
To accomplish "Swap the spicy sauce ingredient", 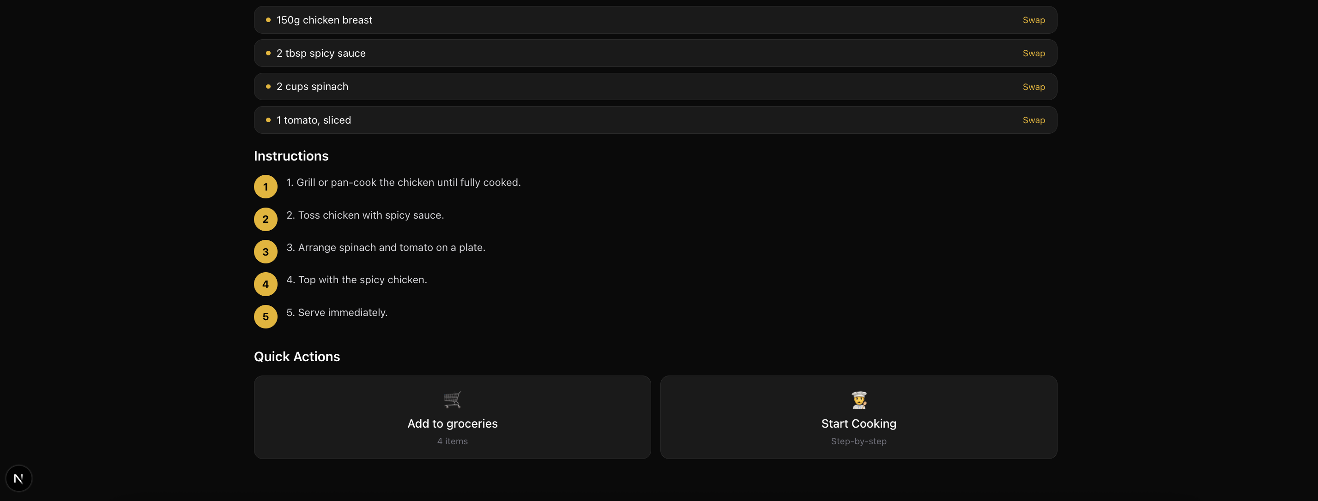I will [x=1033, y=53].
